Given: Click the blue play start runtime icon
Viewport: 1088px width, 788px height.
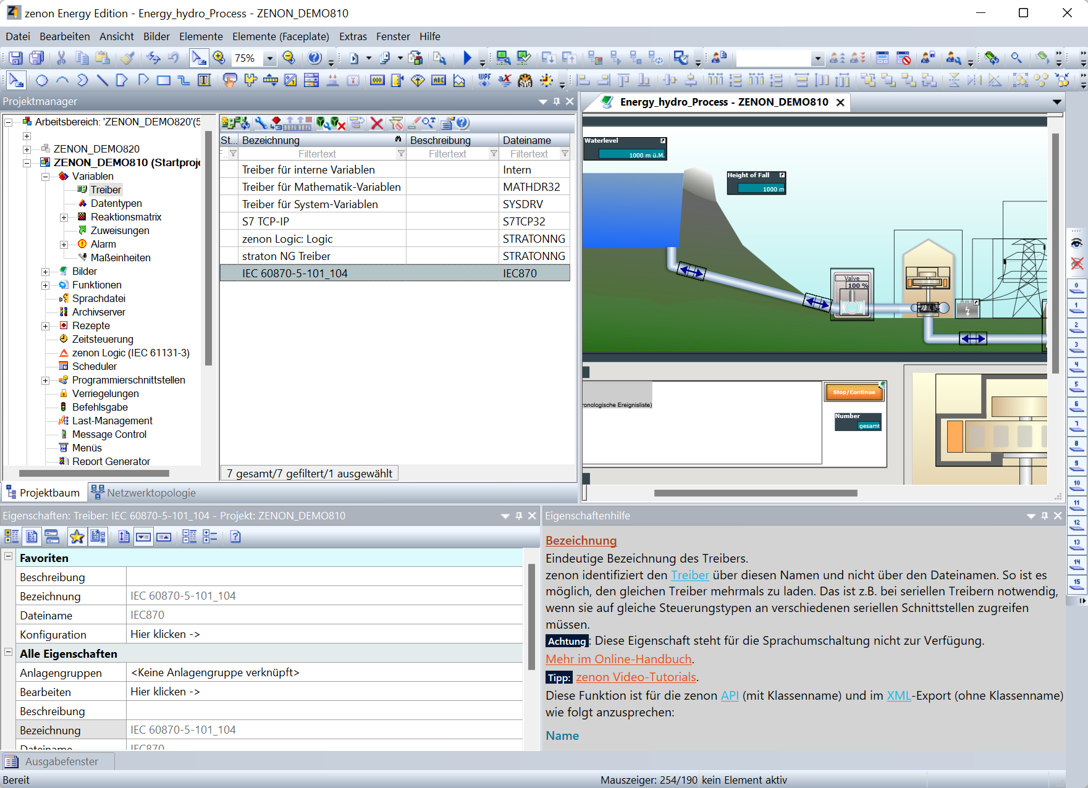Looking at the screenshot, I should point(467,58).
